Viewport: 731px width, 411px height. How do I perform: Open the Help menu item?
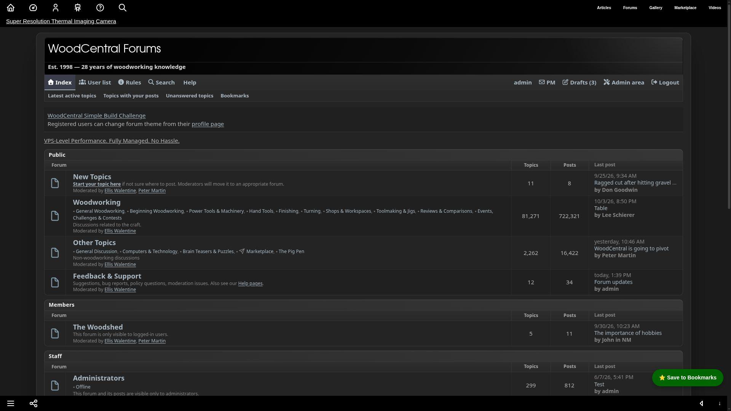[190, 82]
